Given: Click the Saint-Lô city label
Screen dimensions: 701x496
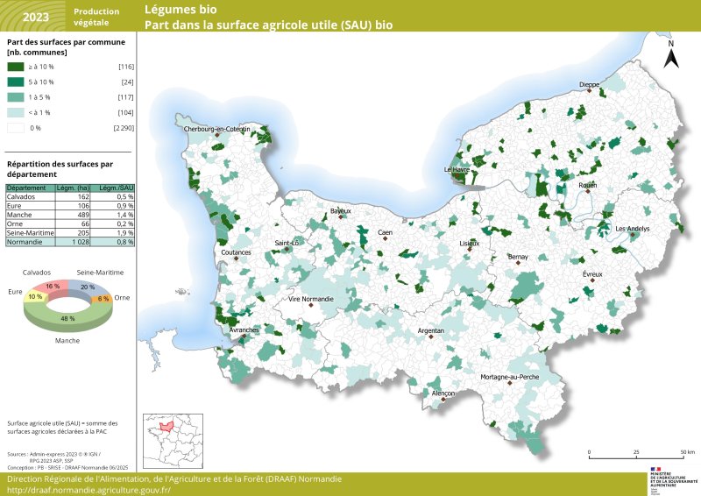Looking at the screenshot, I should 287,243.
